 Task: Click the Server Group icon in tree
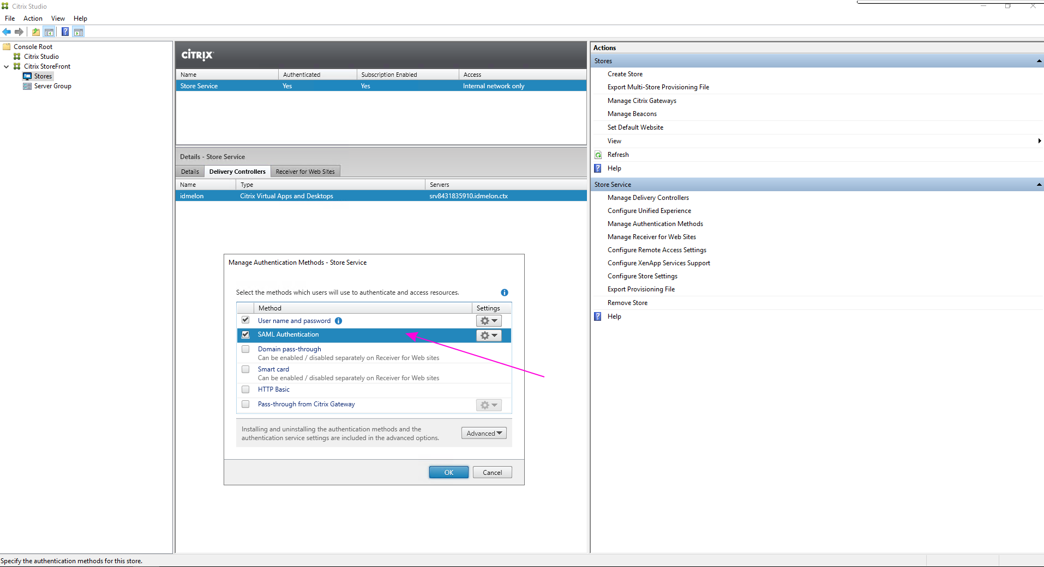coord(27,86)
